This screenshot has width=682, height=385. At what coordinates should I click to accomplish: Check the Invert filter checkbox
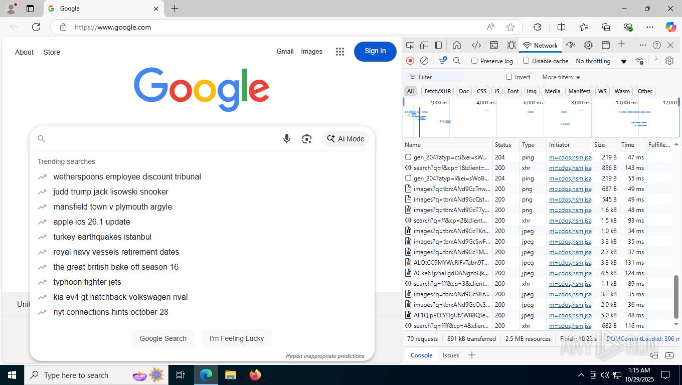point(509,77)
